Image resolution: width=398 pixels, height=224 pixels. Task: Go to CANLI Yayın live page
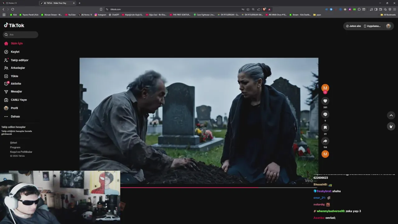pos(15,100)
